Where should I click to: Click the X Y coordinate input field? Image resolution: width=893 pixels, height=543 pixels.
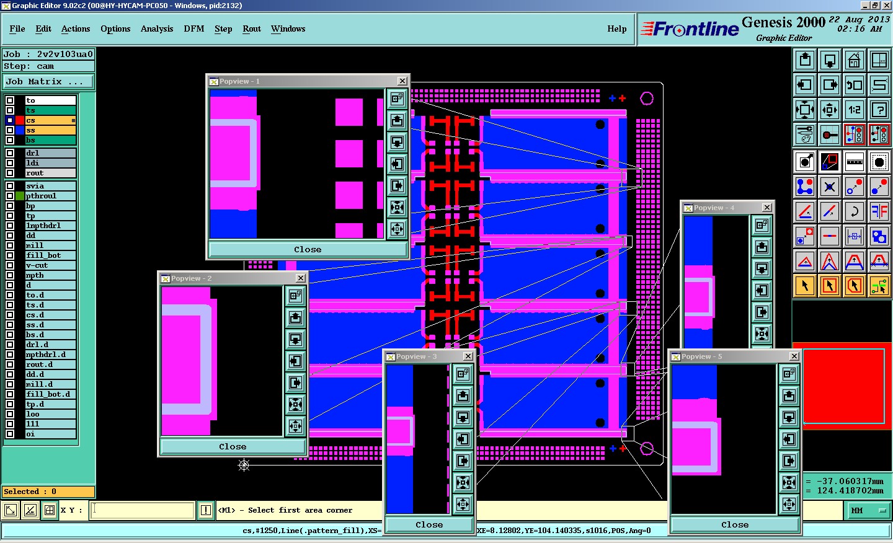(143, 510)
